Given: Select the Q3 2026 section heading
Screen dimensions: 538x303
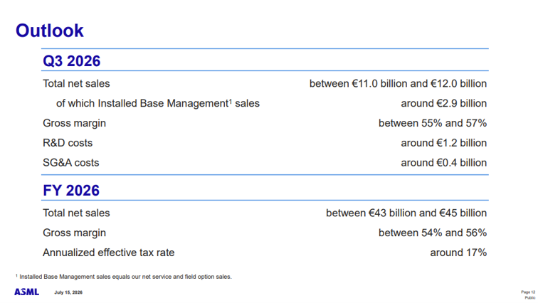Looking at the screenshot, I should [x=71, y=61].
